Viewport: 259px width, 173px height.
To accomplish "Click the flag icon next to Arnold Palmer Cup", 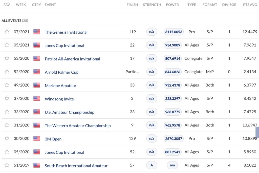I will tap(37, 72).
